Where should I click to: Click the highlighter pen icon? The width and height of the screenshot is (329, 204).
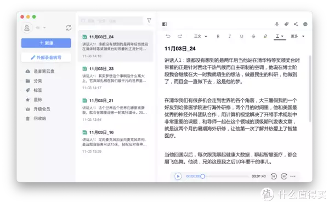pos(265,37)
